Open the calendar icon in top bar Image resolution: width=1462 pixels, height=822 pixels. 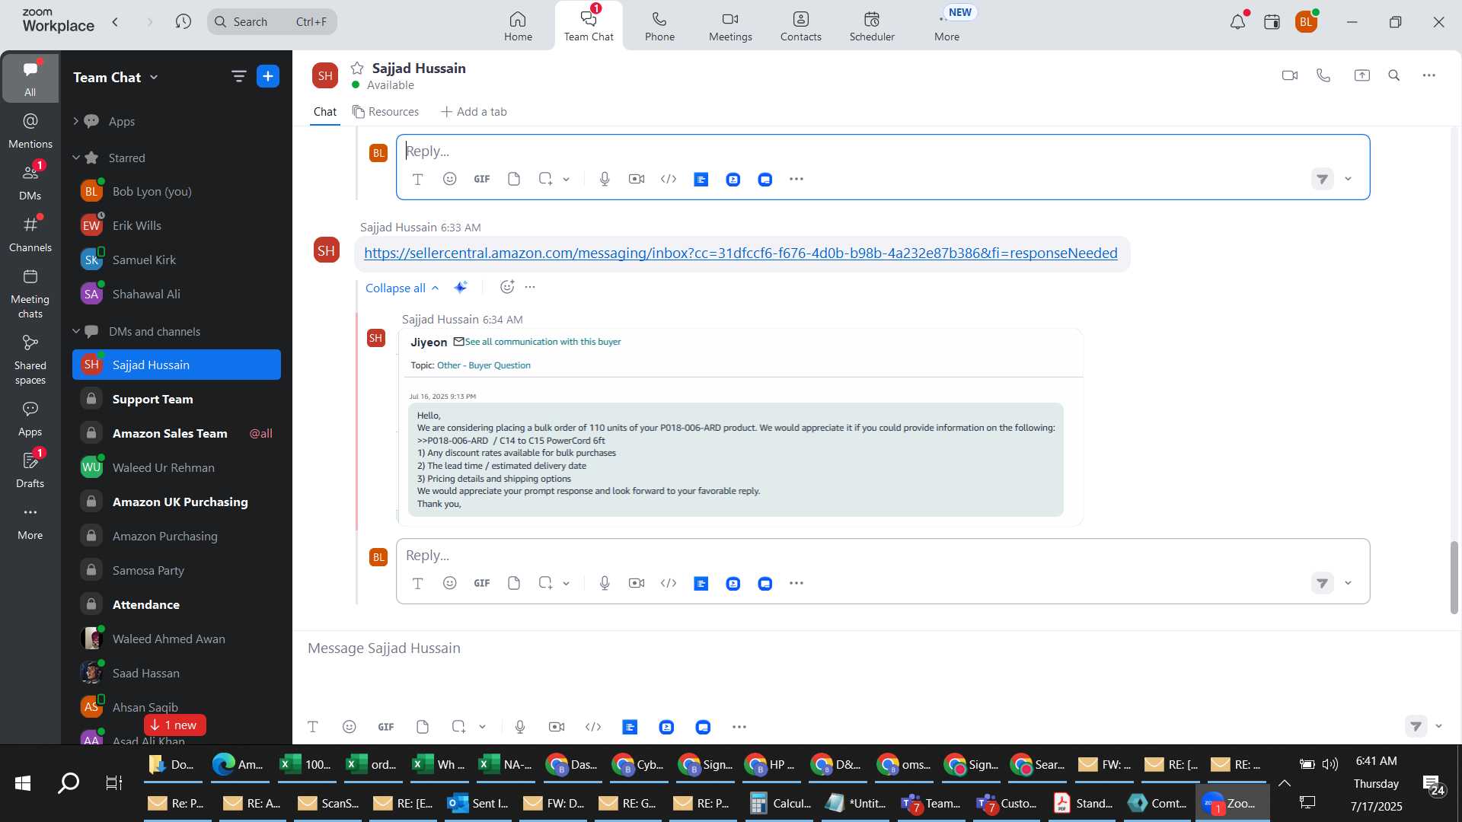tap(1272, 22)
